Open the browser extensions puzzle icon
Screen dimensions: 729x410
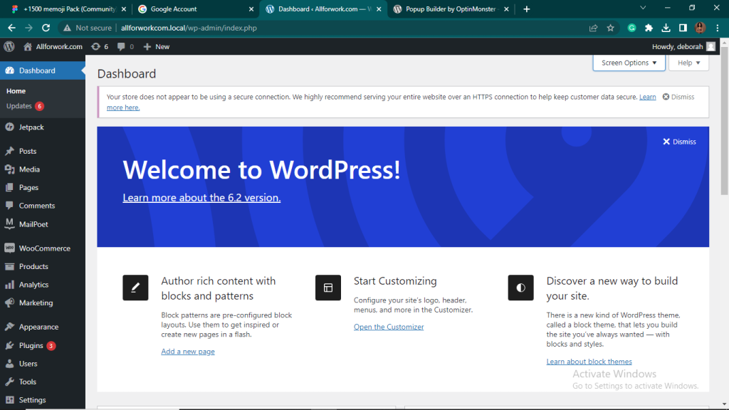tap(649, 28)
